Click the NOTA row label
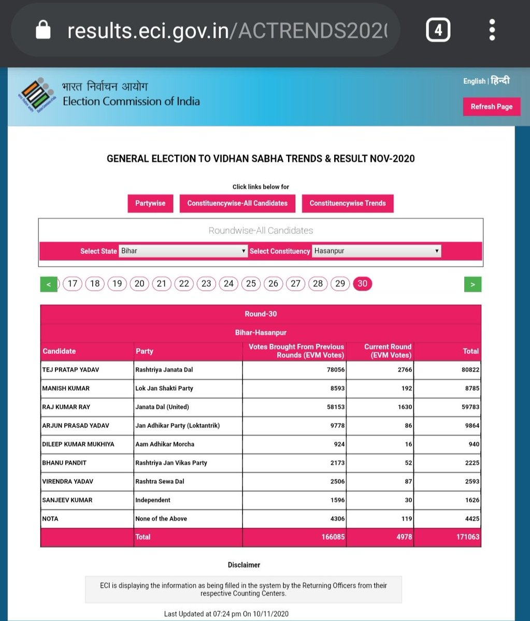Screen dimensions: 530x621 51,519
